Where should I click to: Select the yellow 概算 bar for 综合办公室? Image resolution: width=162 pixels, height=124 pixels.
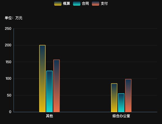tap(114, 98)
